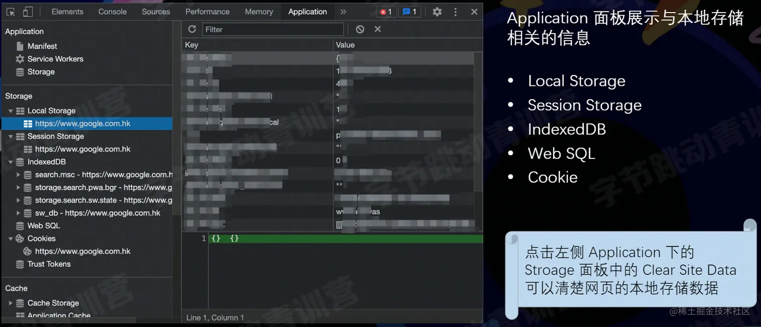Click the Trust Tokens database icon
Screen dimensions: 761x327
point(20,264)
